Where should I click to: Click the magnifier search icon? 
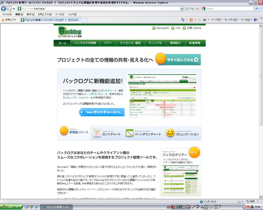(257, 9)
